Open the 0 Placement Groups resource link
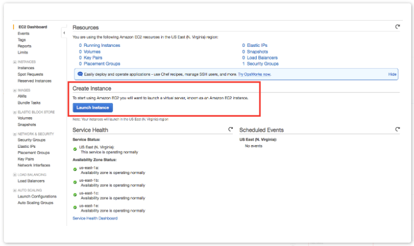414x246 pixels. (x=100, y=64)
